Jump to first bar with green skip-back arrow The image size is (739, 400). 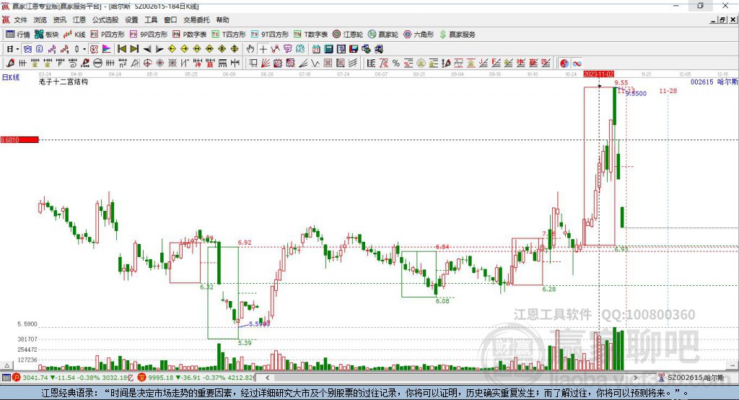(121, 49)
